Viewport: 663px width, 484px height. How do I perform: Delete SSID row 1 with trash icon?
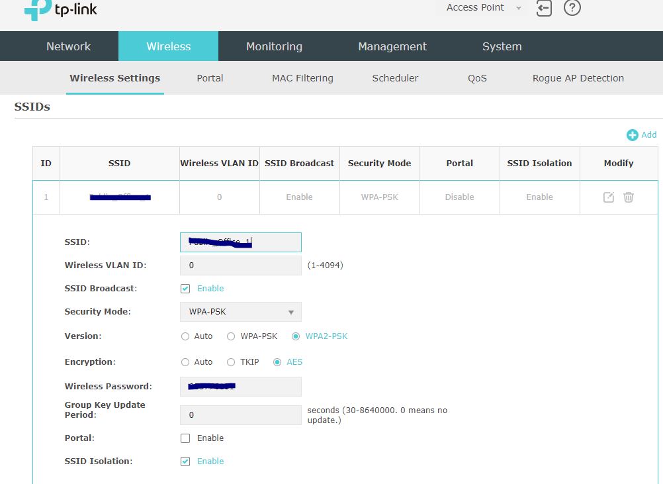(629, 197)
